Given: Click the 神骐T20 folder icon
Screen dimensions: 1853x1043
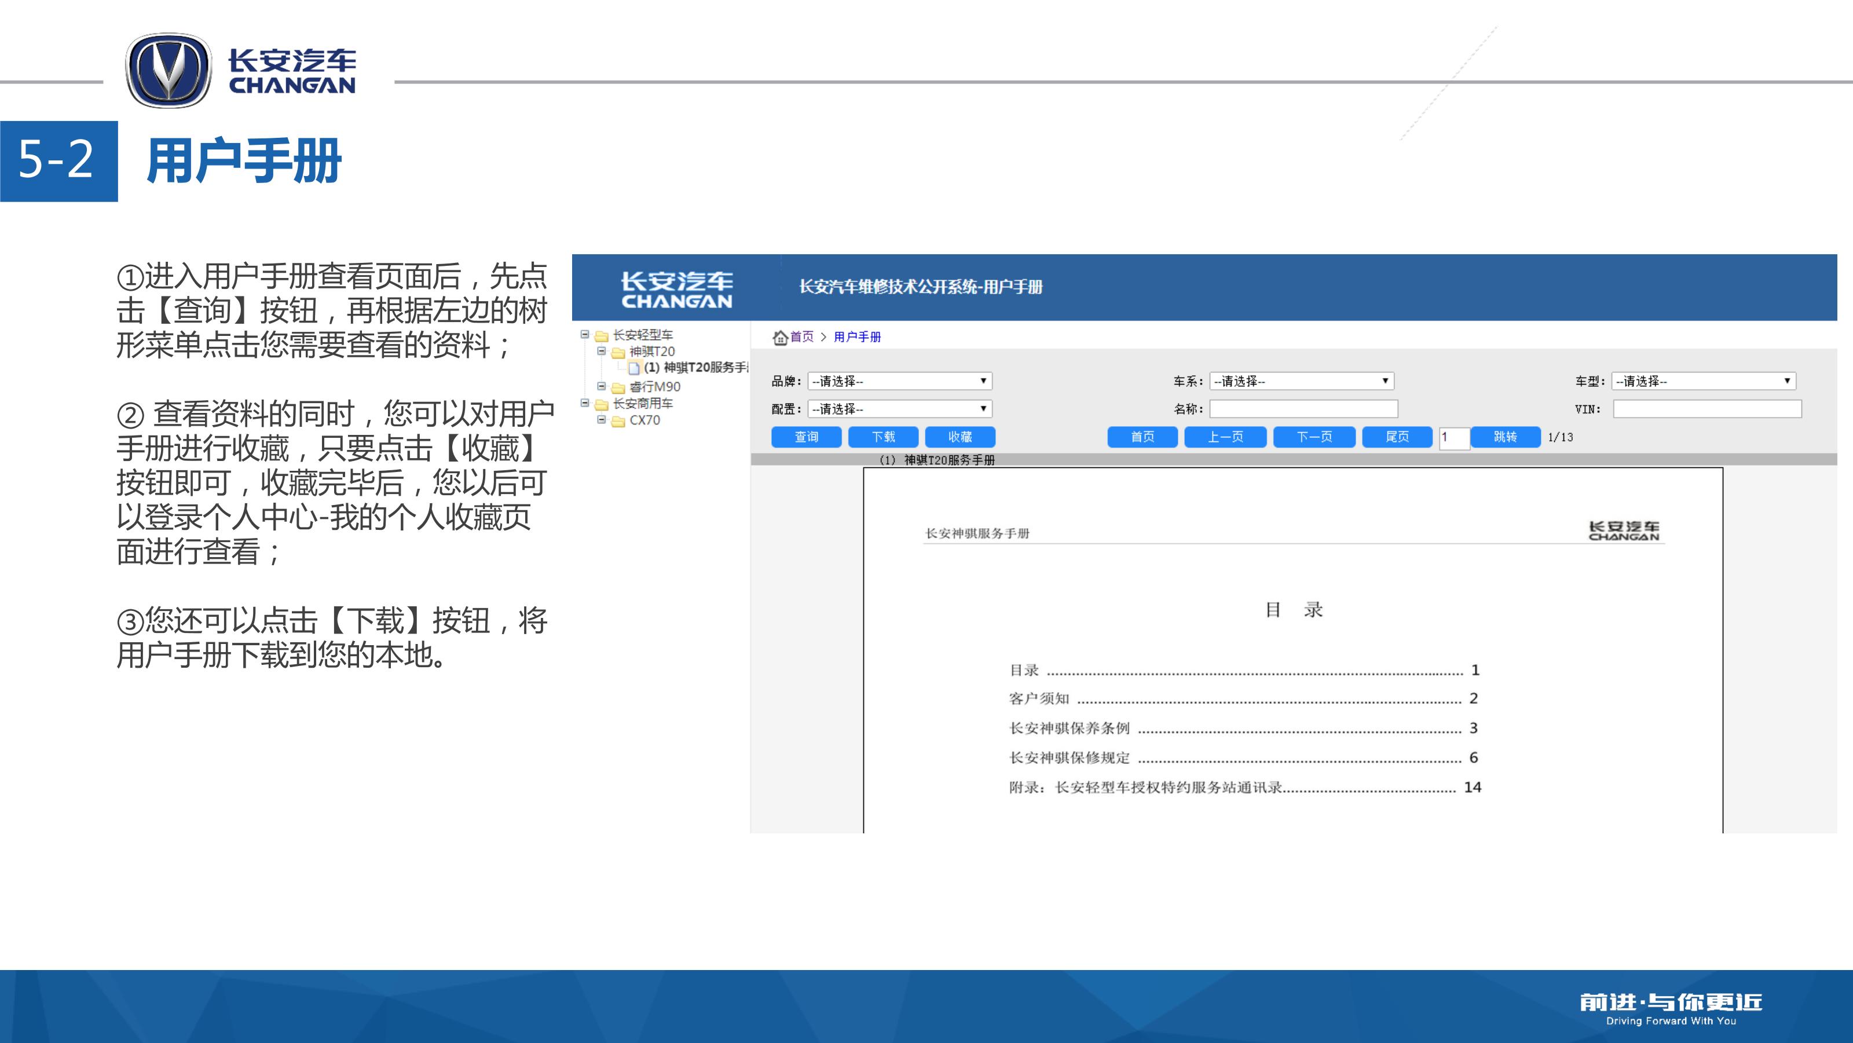Looking at the screenshot, I should click(x=618, y=353).
